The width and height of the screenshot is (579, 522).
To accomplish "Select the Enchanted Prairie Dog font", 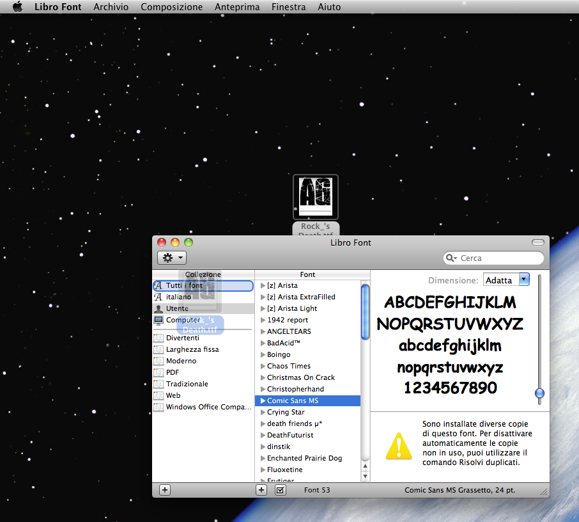I will pyautogui.click(x=307, y=457).
